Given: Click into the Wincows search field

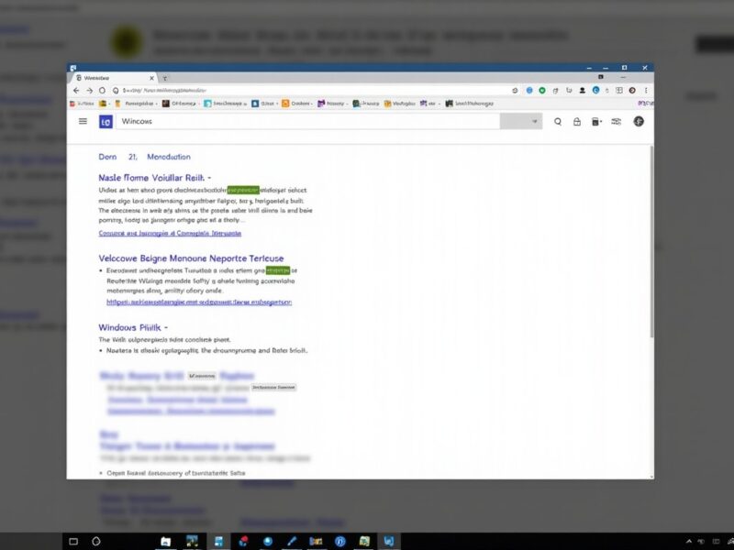Looking at the screenshot, I should tap(308, 122).
